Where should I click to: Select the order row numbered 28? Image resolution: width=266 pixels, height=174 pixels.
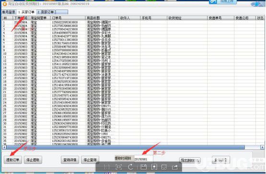click(133, 116)
